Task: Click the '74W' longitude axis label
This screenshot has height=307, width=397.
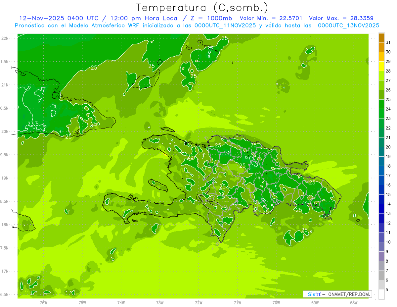Action: click(x=121, y=303)
